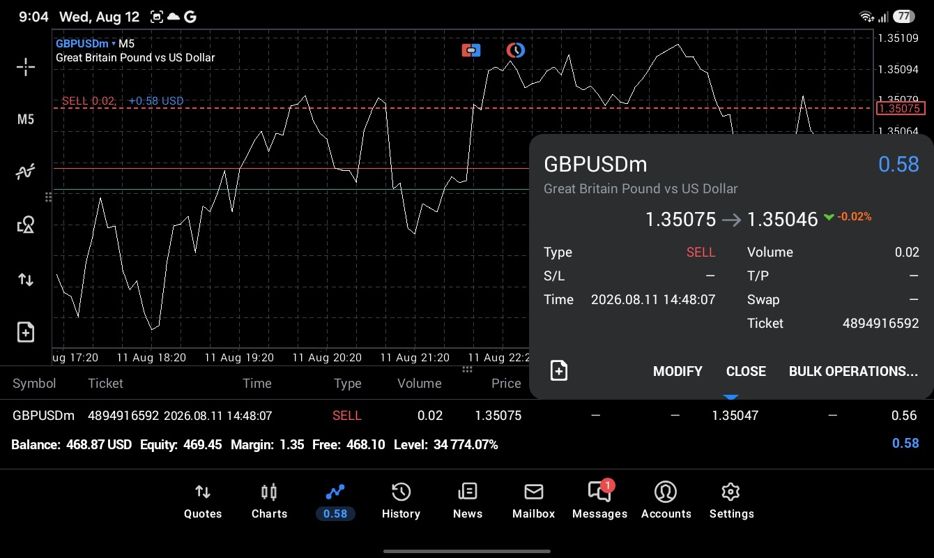The width and height of the screenshot is (934, 558).
Task: Select the GBPUSDm position row symbol
Action: coord(43,415)
